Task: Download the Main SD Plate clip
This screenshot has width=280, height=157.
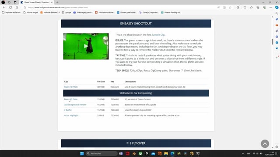Action: [x=71, y=99]
